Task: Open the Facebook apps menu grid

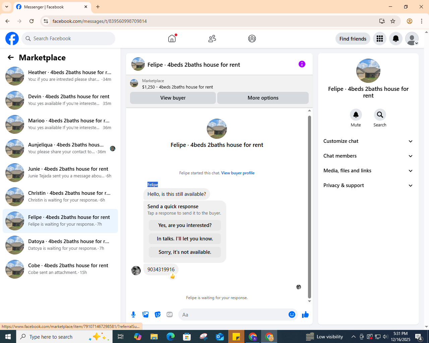Action: click(380, 39)
